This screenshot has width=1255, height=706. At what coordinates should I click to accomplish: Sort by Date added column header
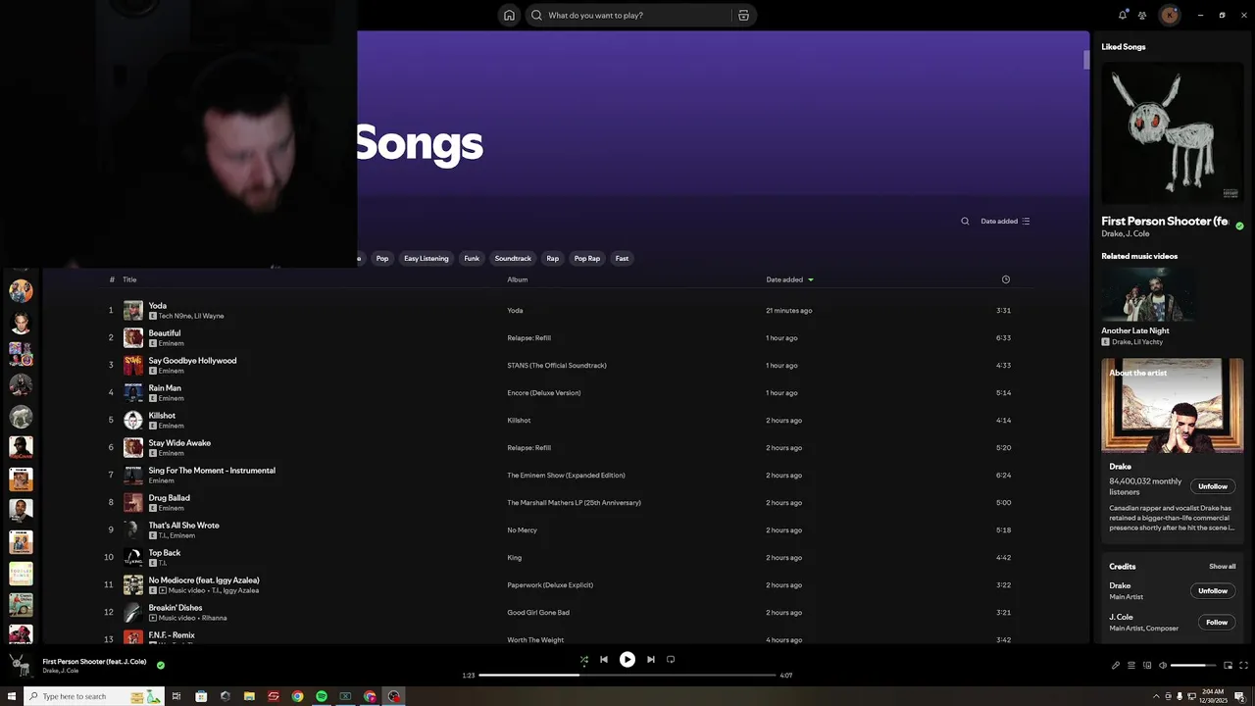[x=789, y=279]
